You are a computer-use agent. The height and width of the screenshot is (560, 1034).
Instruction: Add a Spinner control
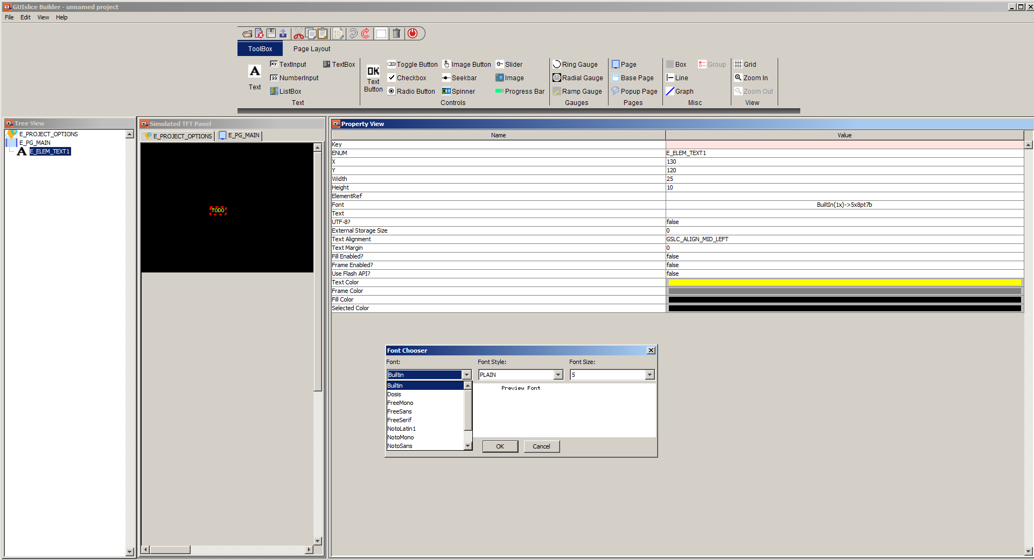point(458,91)
